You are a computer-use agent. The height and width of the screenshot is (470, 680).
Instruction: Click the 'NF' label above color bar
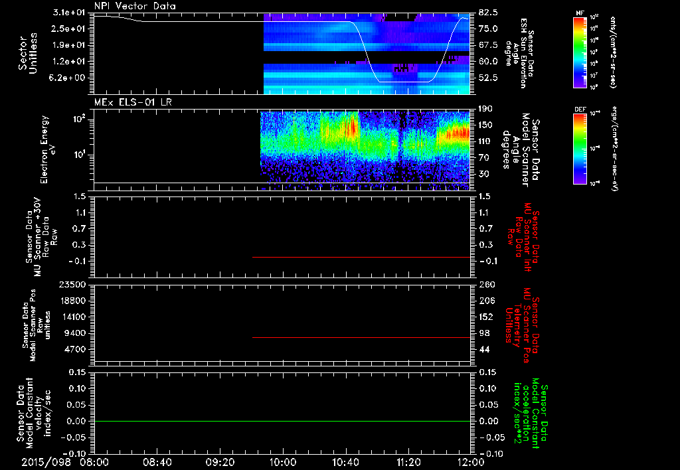tap(580, 13)
